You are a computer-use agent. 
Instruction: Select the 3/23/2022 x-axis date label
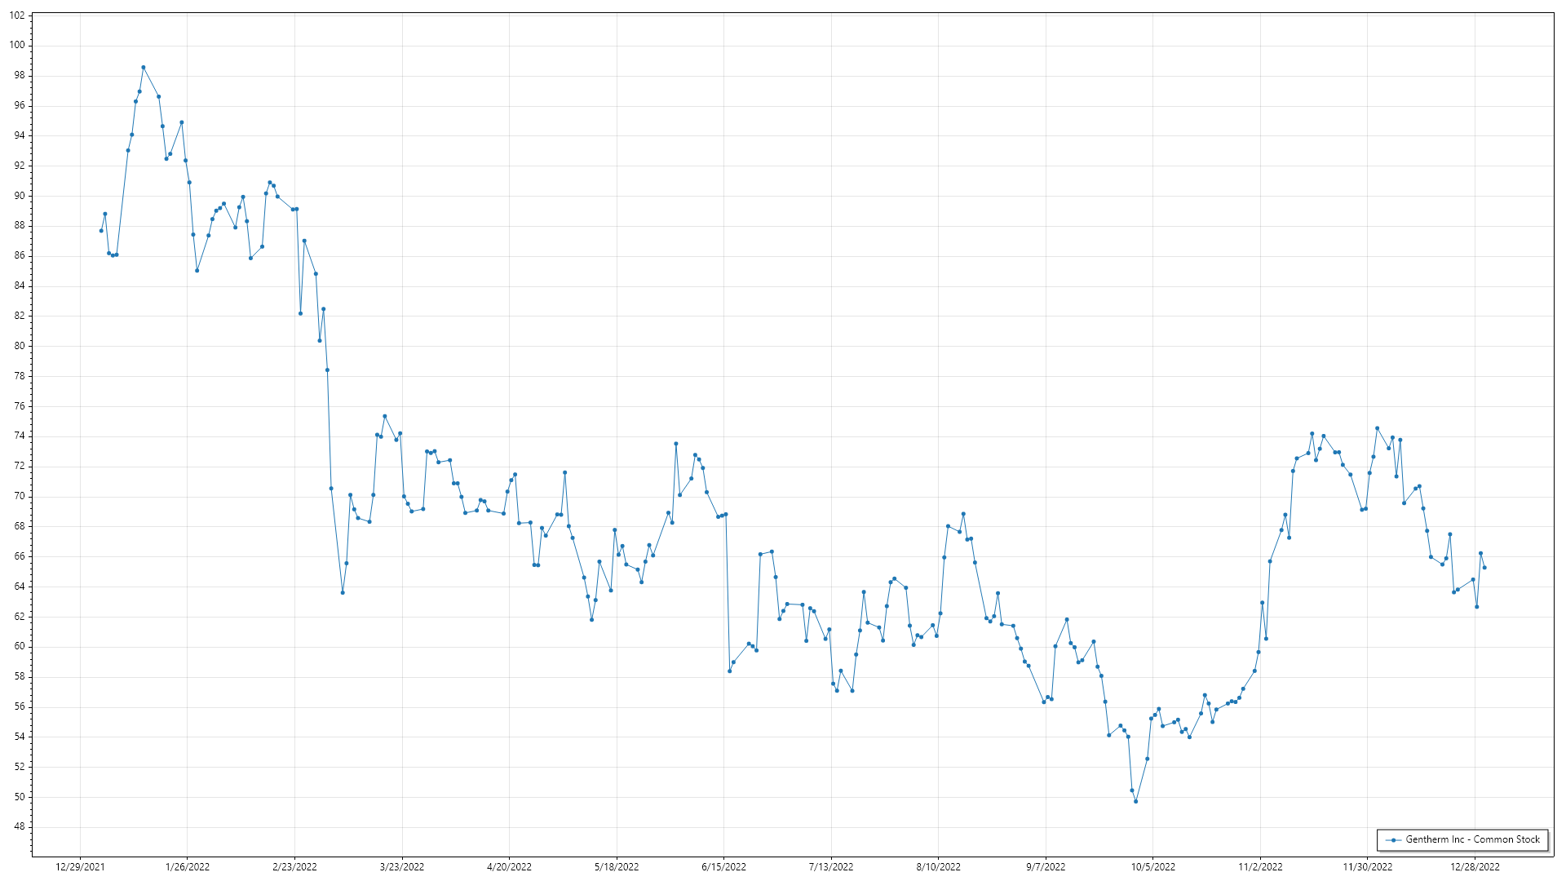pyautogui.click(x=402, y=867)
